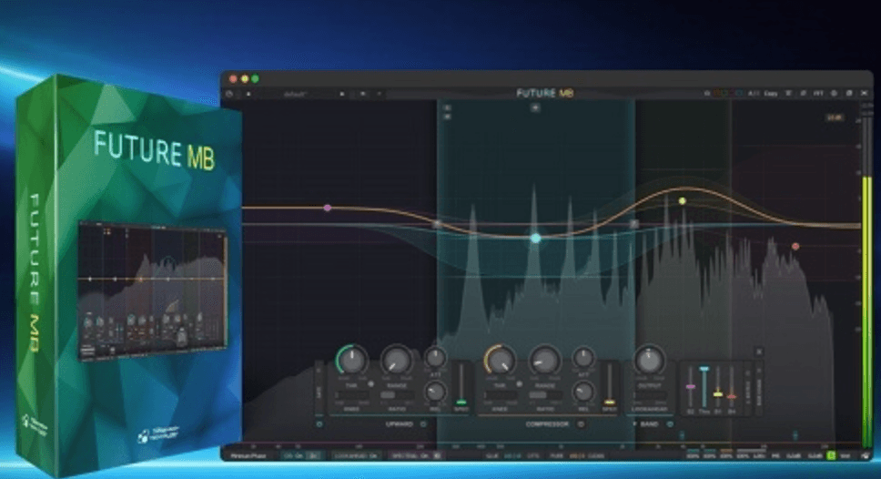This screenshot has height=479, width=881.
Task: Select CLEAN mode in bottom bar
Action: [596, 456]
